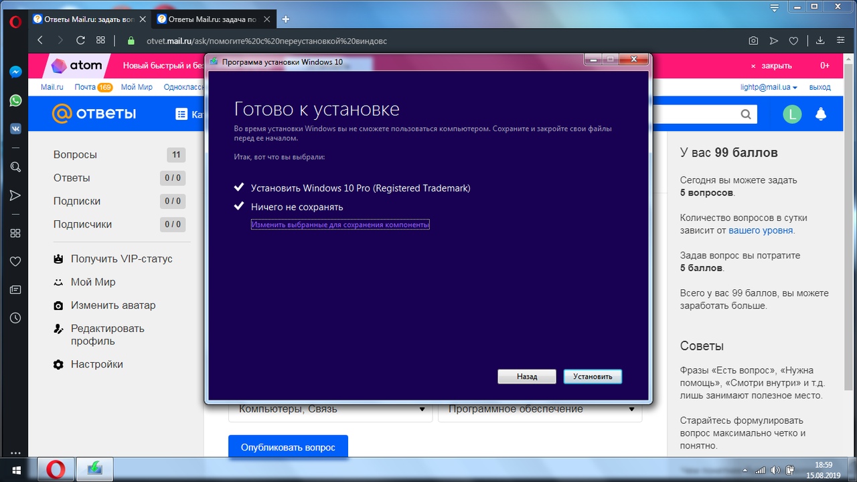Go back with browser back arrow
Viewport: 857px width, 482px height.
[x=40, y=41]
